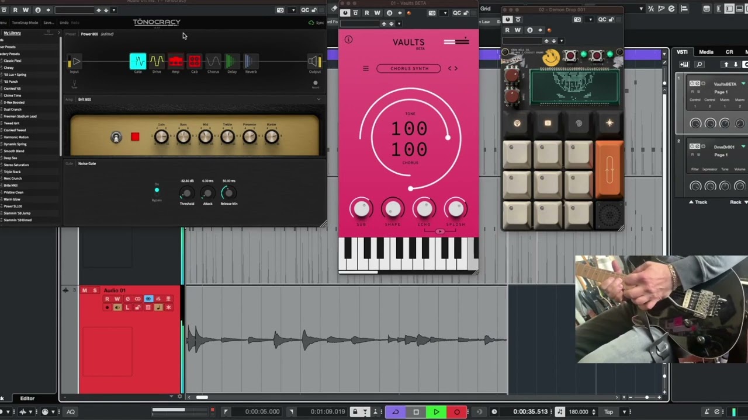This screenshot has height=420, width=748.
Task: Click the square icon button on Demon Drop
Action: (x=548, y=123)
